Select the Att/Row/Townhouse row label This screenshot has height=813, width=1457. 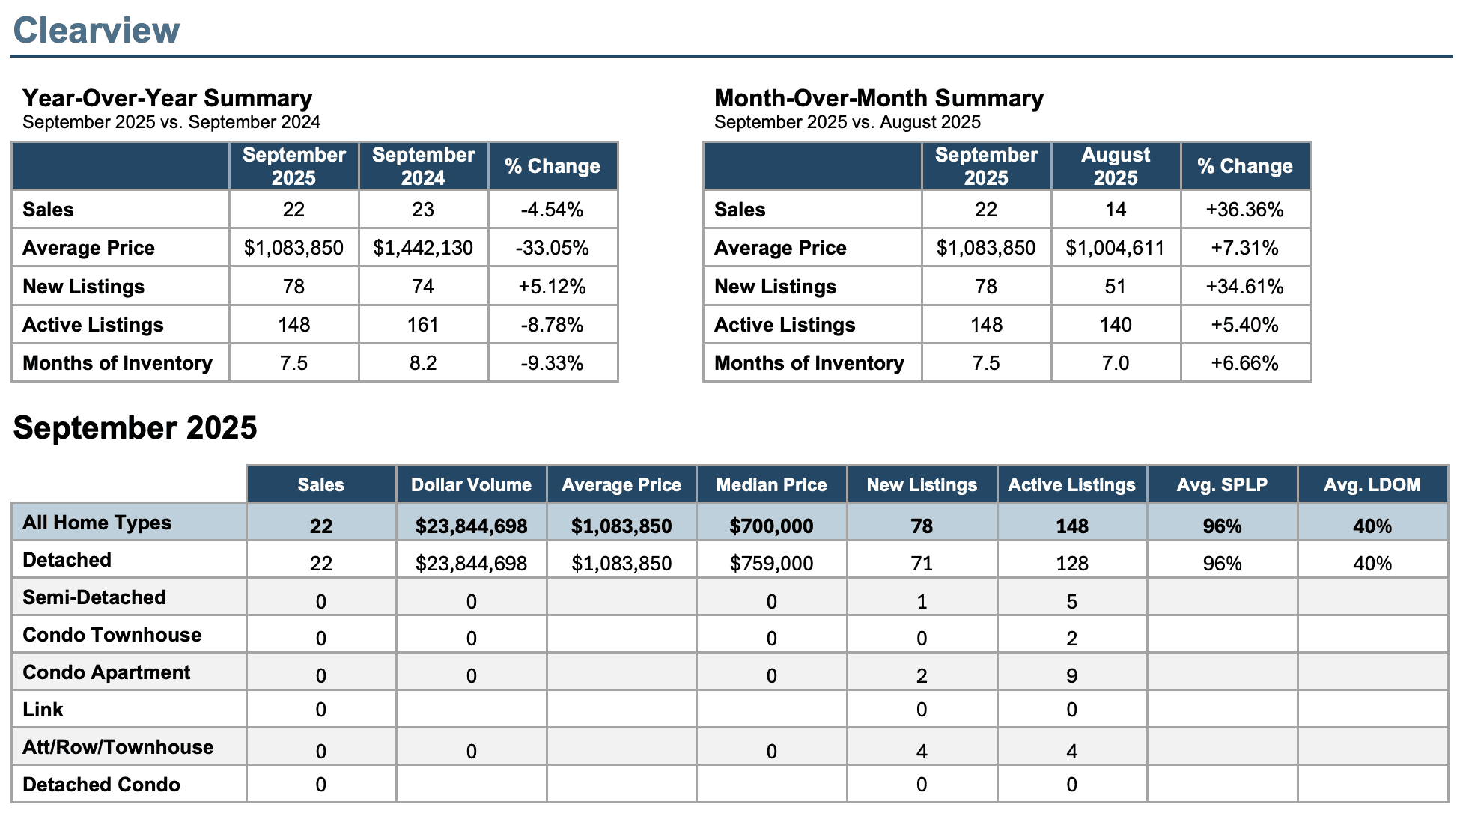(118, 747)
